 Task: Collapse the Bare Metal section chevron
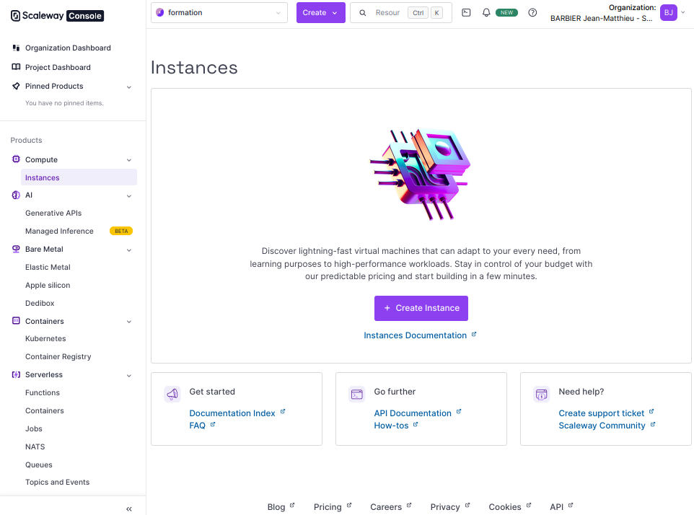point(129,250)
